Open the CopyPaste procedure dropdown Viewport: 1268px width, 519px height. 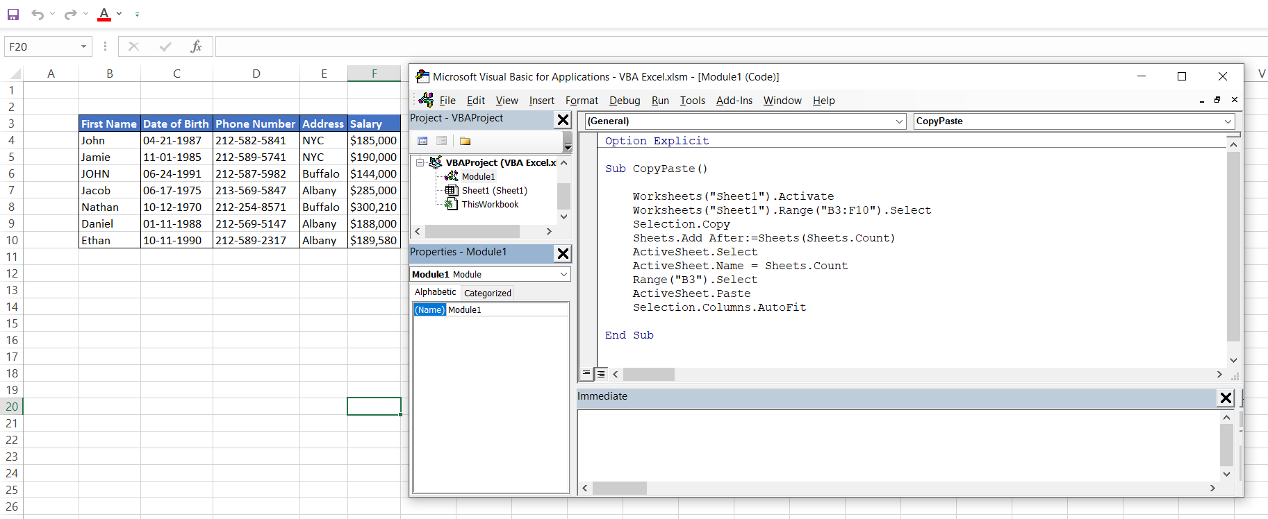1228,121
